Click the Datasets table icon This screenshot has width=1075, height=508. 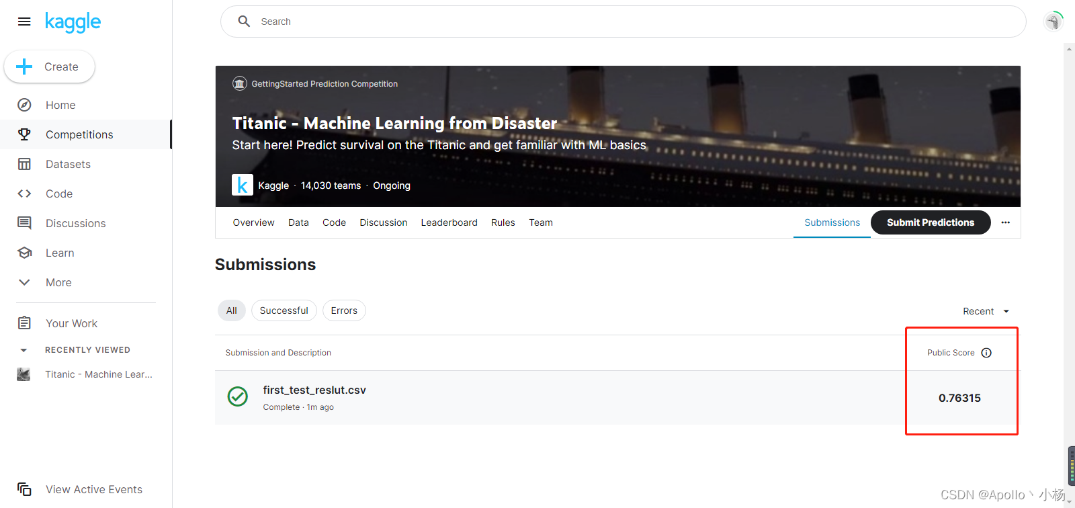(x=24, y=164)
